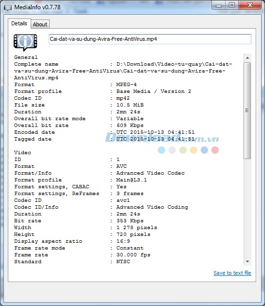Click the 'Main@L3.1' profile value

click(132, 180)
